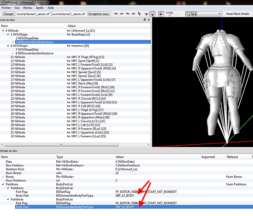Click Txt icon beside NPC R Calf
The image size is (253, 216).
(x=69, y=106)
